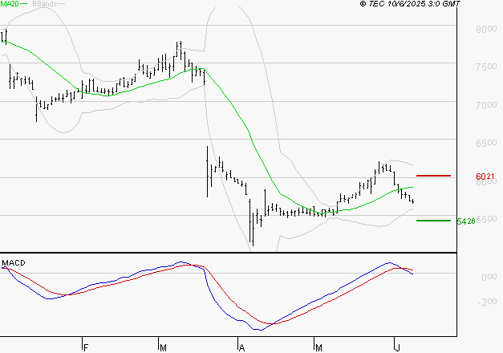Viewport: 503px width, 353px height.
Task: Select the 8000 price axis label
Action: (486, 29)
